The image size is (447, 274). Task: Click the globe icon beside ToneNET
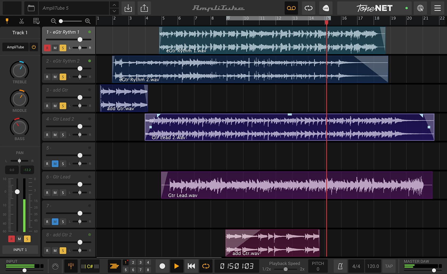pos(421,8)
